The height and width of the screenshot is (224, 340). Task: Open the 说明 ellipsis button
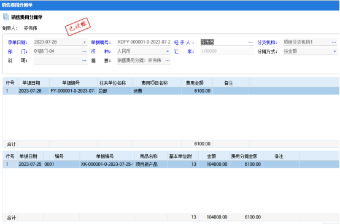coord(84,61)
